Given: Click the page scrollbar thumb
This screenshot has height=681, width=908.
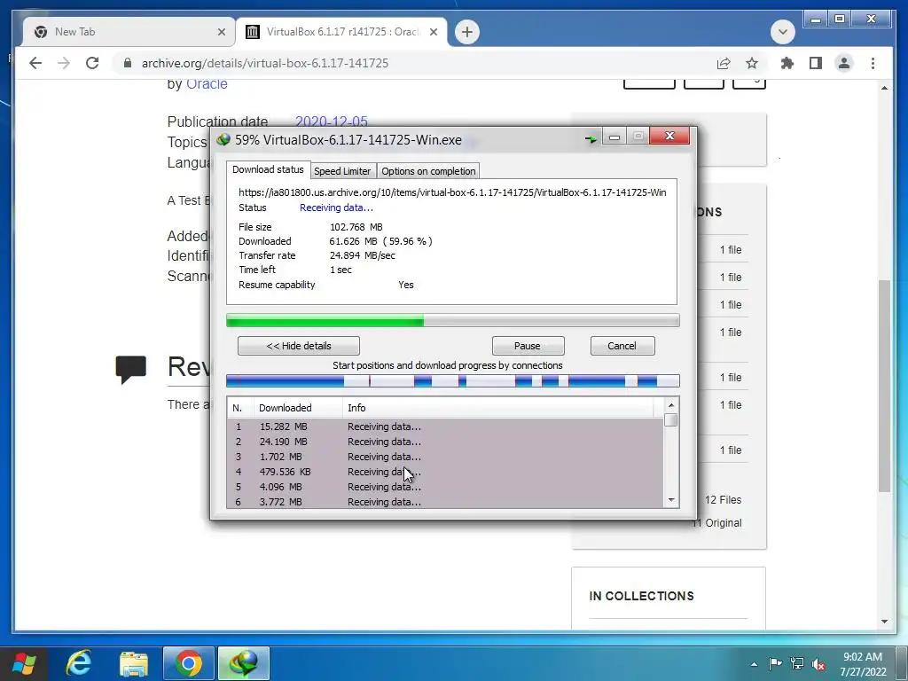Looking at the screenshot, I should 884,385.
